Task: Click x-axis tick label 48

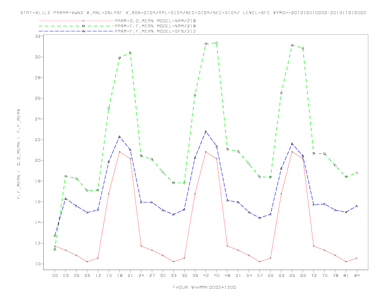Action: 227,275
